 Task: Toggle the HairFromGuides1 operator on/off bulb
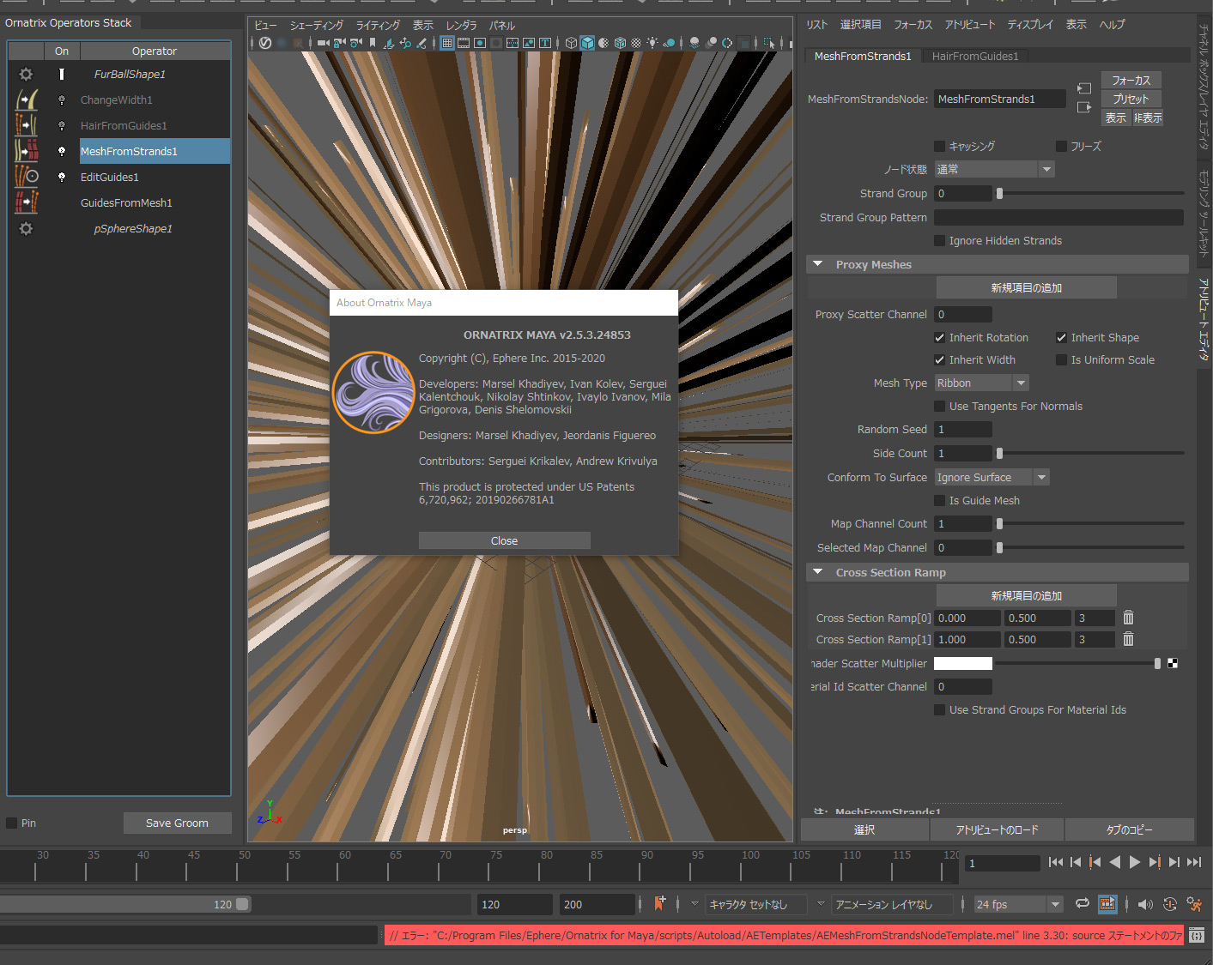(x=62, y=126)
